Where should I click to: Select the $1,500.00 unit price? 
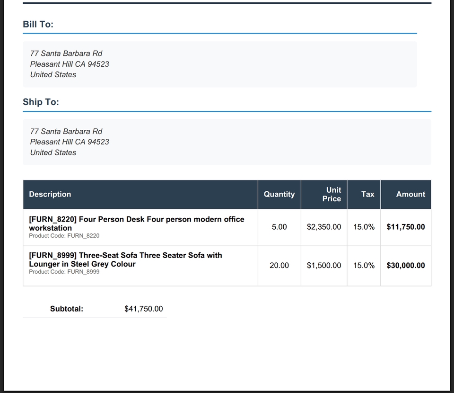pos(323,265)
